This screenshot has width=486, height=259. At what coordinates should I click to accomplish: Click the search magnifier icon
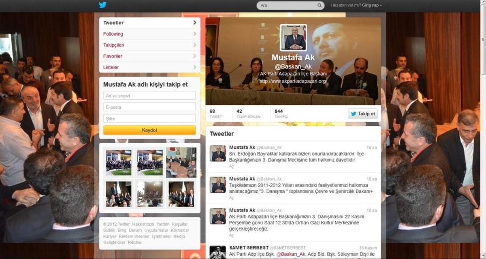[x=320, y=6]
